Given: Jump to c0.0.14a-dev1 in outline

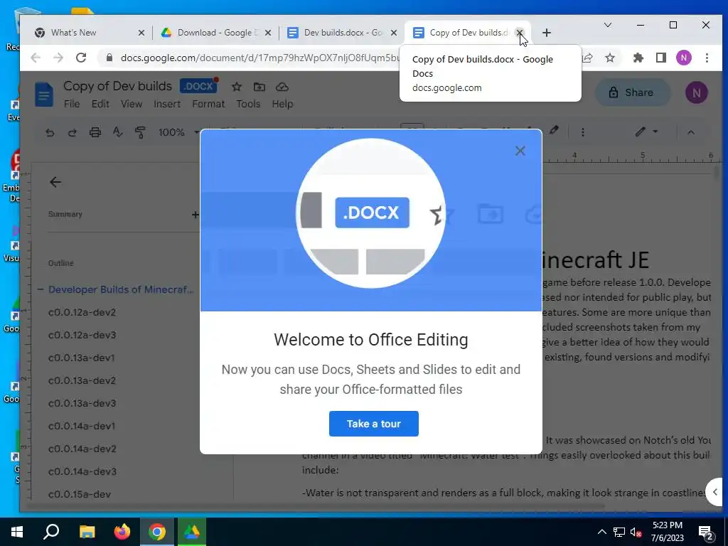Looking at the screenshot, I should 81,426.
